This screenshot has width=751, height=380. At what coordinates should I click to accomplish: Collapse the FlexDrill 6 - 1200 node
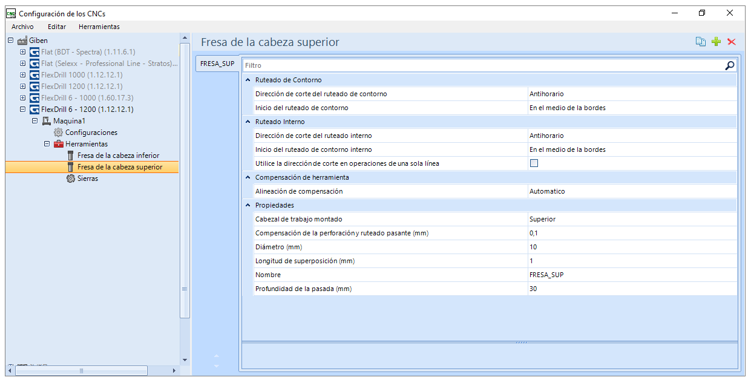pos(22,110)
